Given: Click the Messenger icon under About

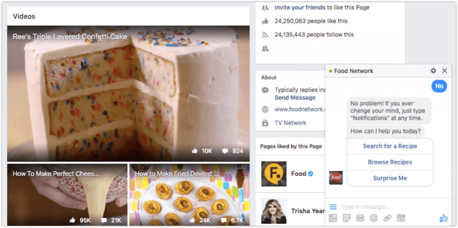Looking at the screenshot, I should tap(265, 90).
